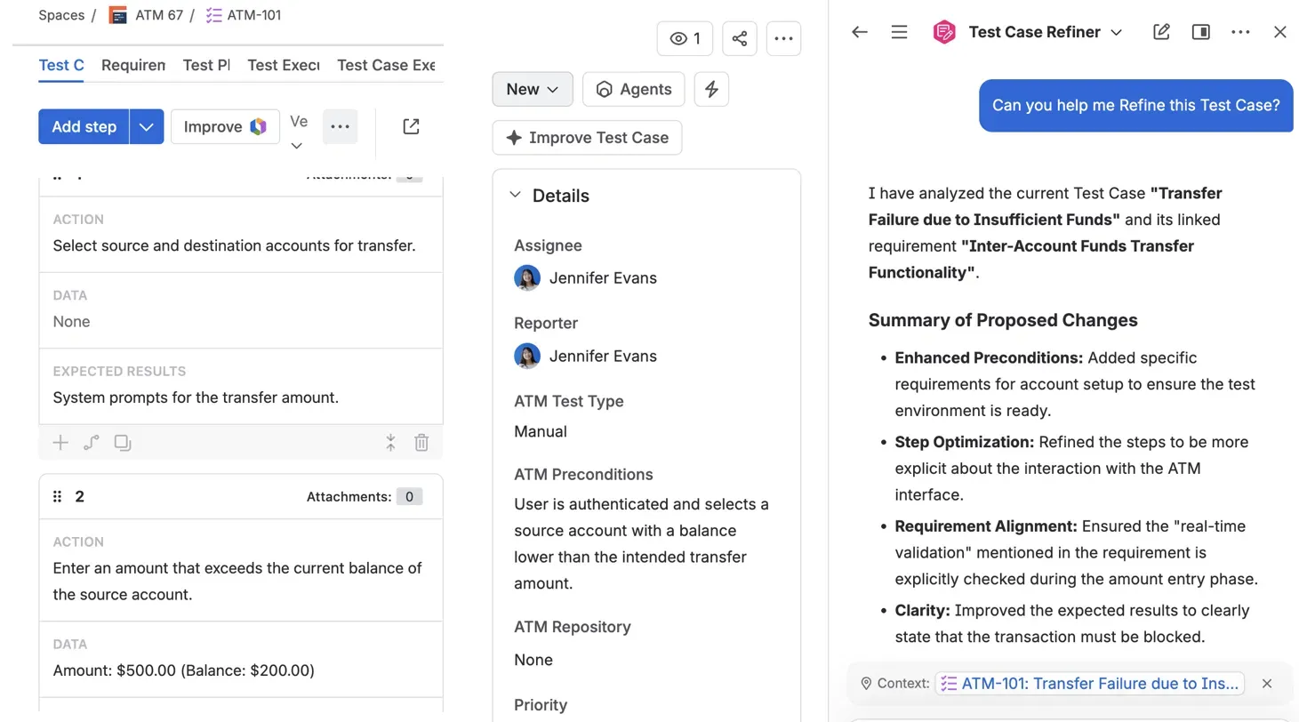This screenshot has width=1299, height=722.
Task: Open the hamburger menu in the chat panel
Action: (x=899, y=32)
